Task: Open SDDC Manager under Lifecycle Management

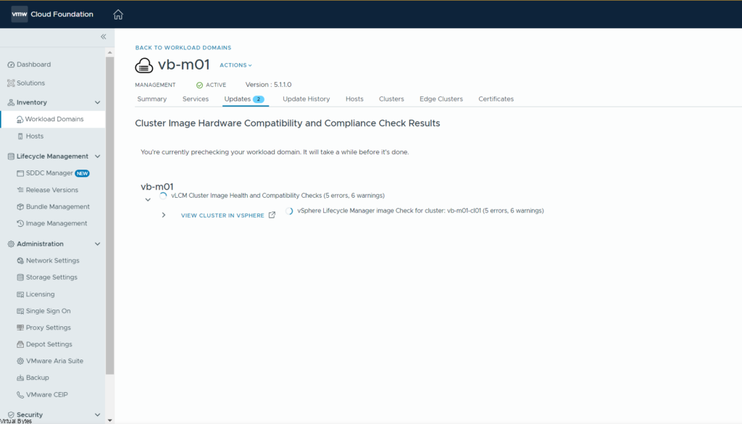Action: coord(49,173)
